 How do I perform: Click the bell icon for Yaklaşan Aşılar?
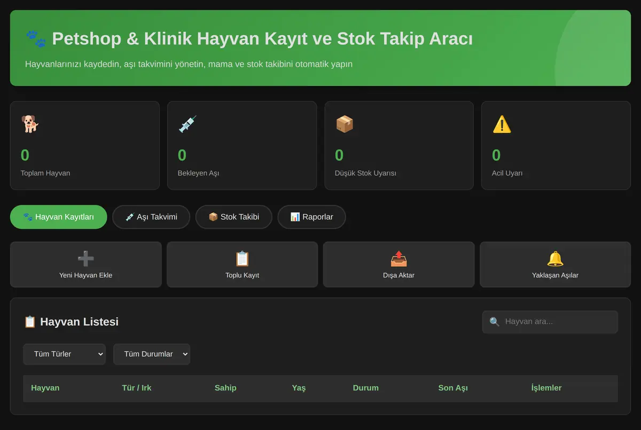[555, 259]
